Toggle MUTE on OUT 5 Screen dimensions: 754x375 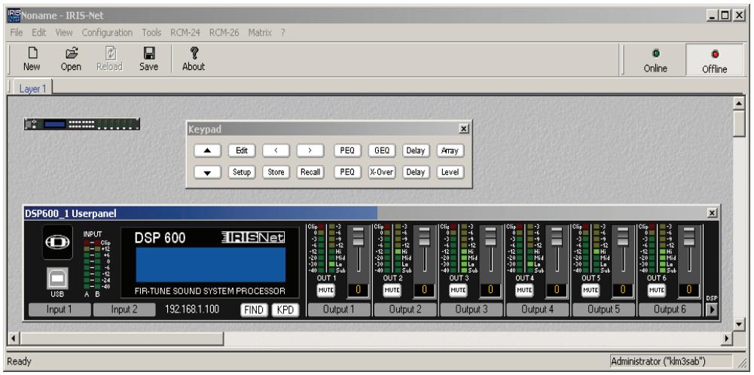(591, 290)
